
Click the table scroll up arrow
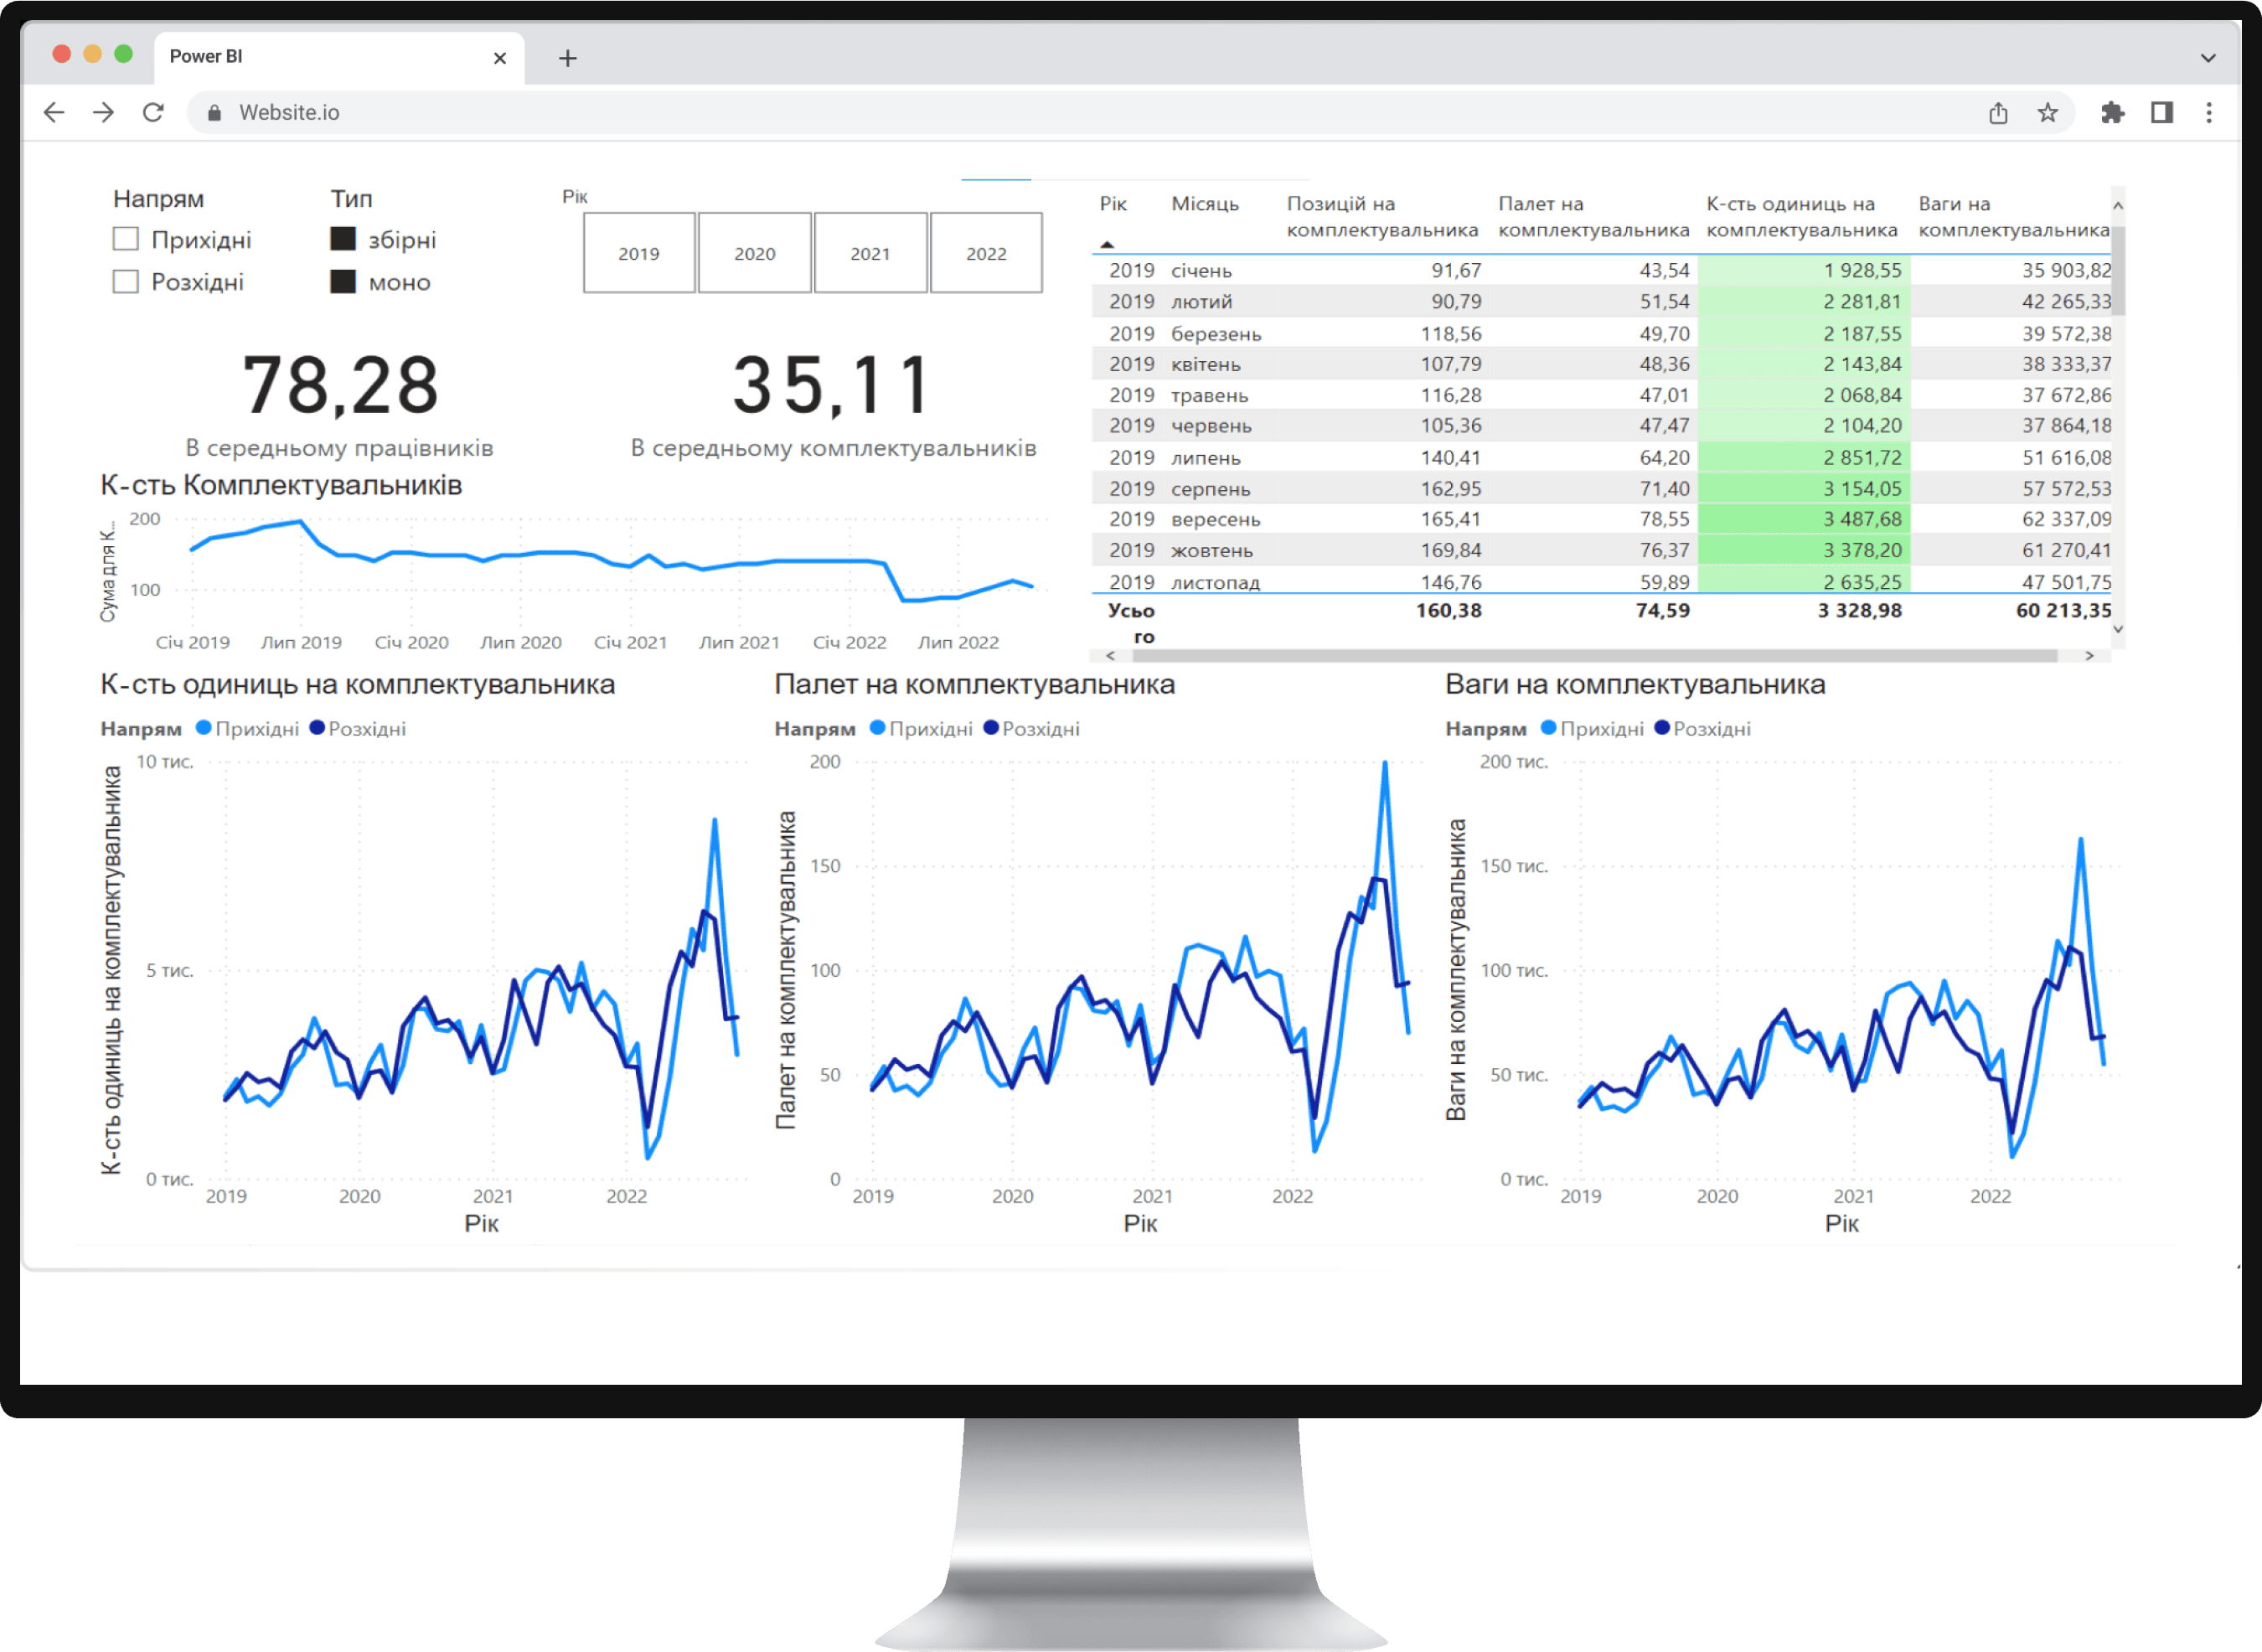point(2118,205)
